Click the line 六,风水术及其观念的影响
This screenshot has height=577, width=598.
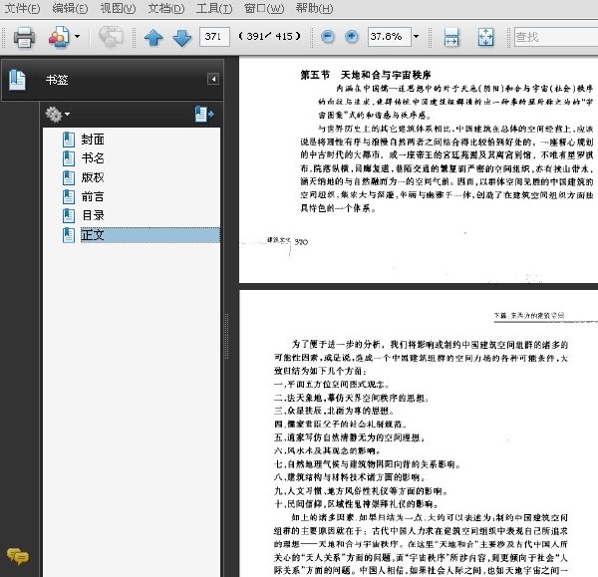point(327,451)
